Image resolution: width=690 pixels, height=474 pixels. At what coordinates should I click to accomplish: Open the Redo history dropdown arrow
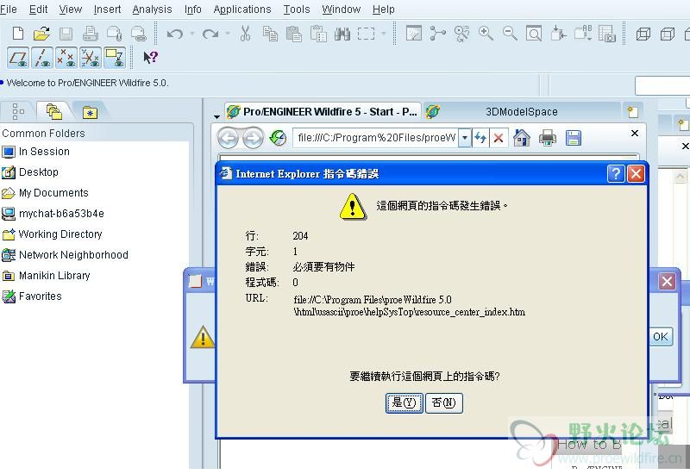(228, 34)
